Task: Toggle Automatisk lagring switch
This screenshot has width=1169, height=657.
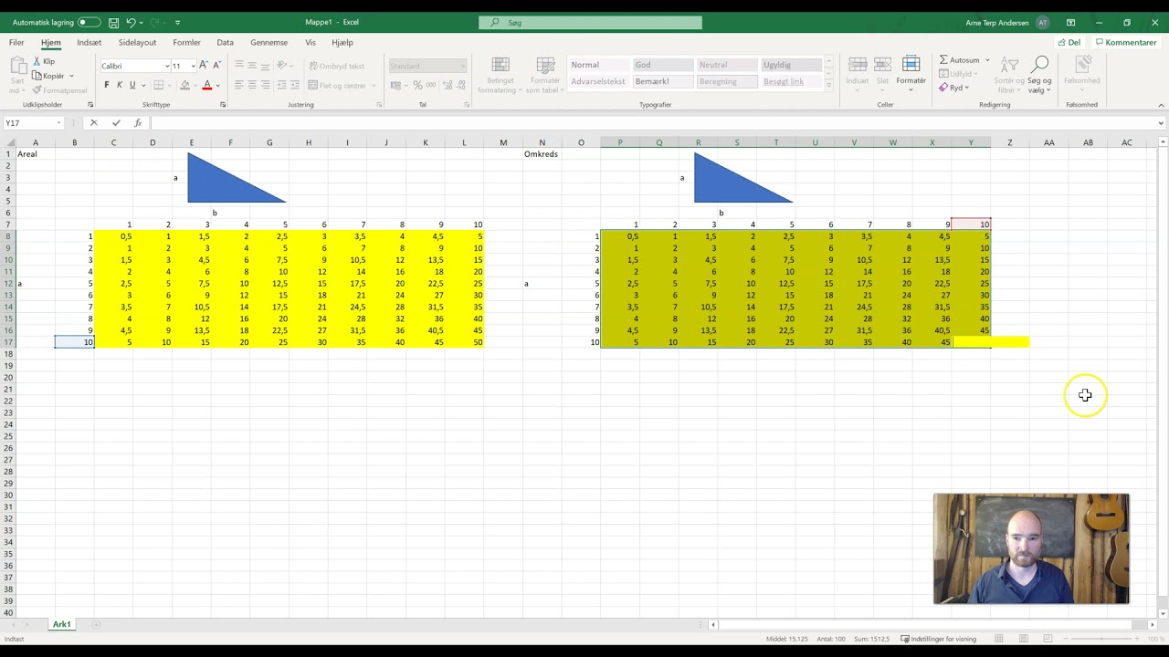Action: tap(90, 22)
